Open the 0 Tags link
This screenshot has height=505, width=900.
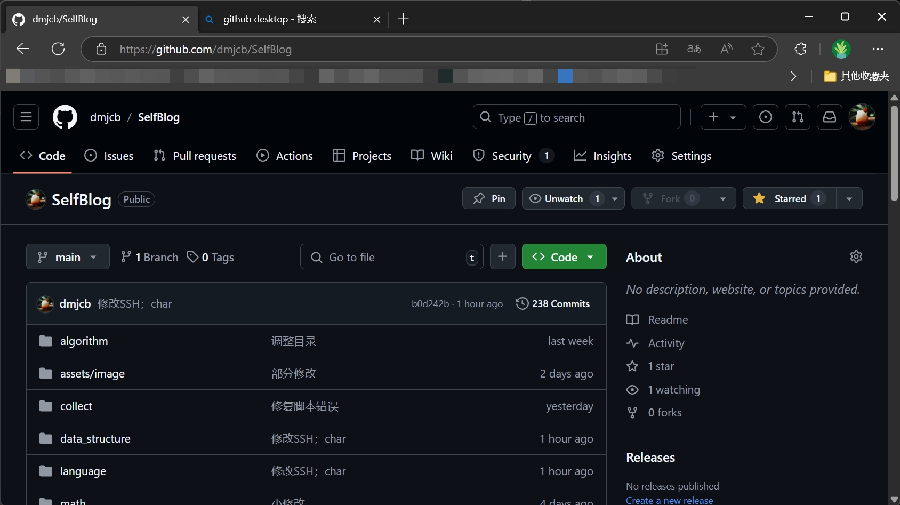tap(211, 257)
